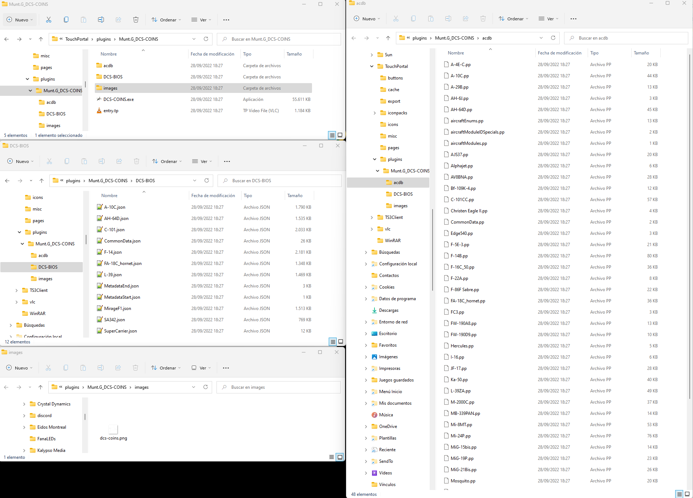Open the ellipsis menu in the acdb window
Viewport: 693px width, 498px height.
pos(574,19)
